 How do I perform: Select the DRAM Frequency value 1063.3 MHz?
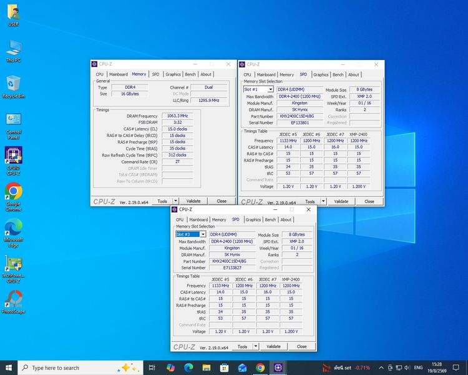pos(177,116)
